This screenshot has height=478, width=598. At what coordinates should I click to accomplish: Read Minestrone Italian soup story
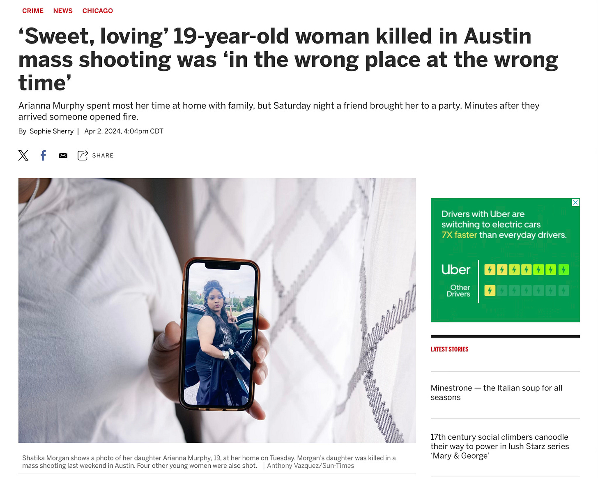point(497,393)
